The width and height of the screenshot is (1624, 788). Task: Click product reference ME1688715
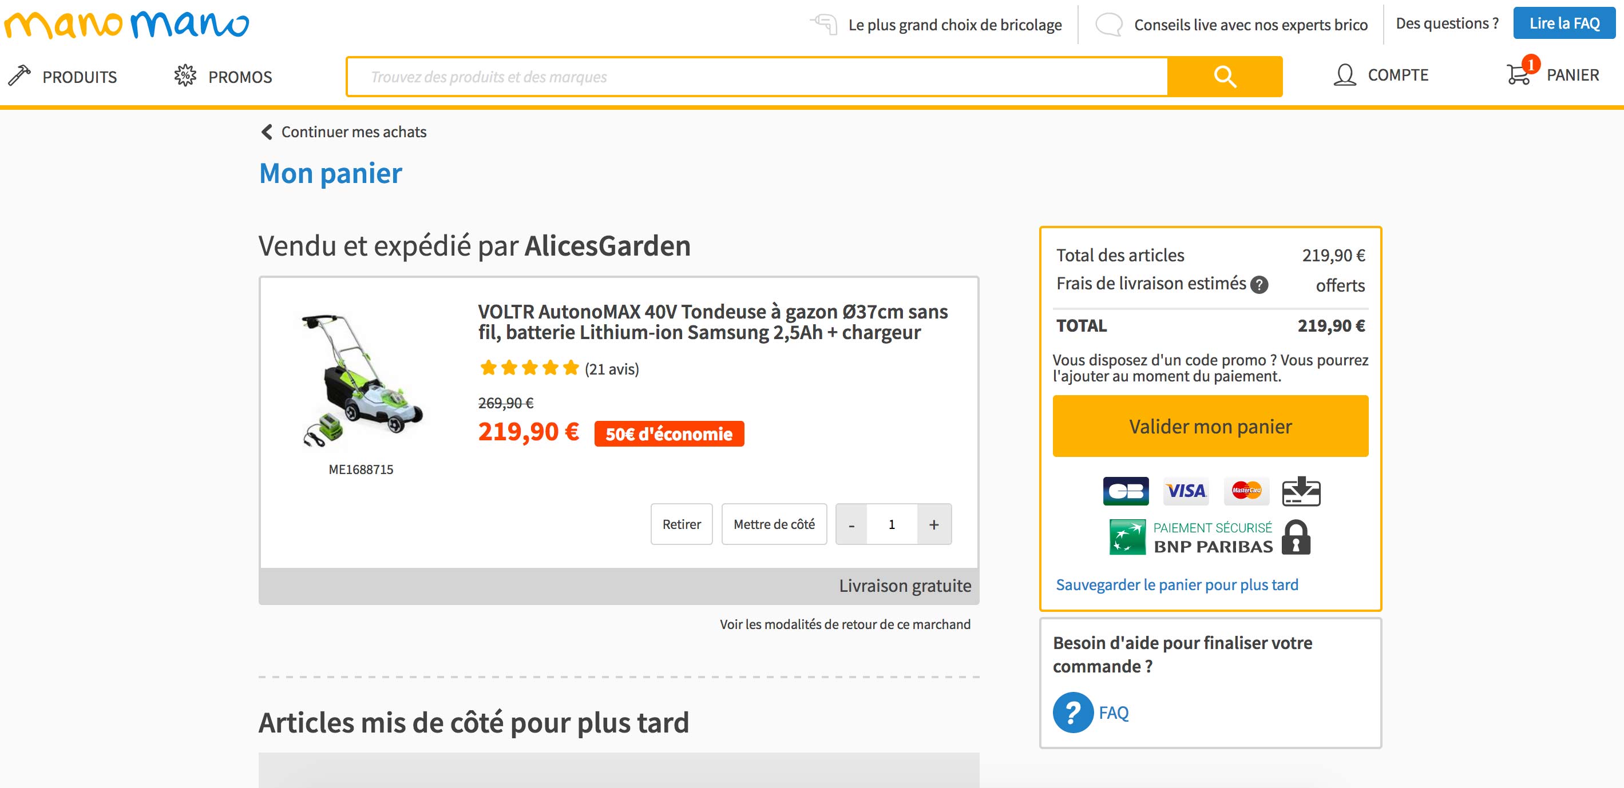click(x=361, y=469)
